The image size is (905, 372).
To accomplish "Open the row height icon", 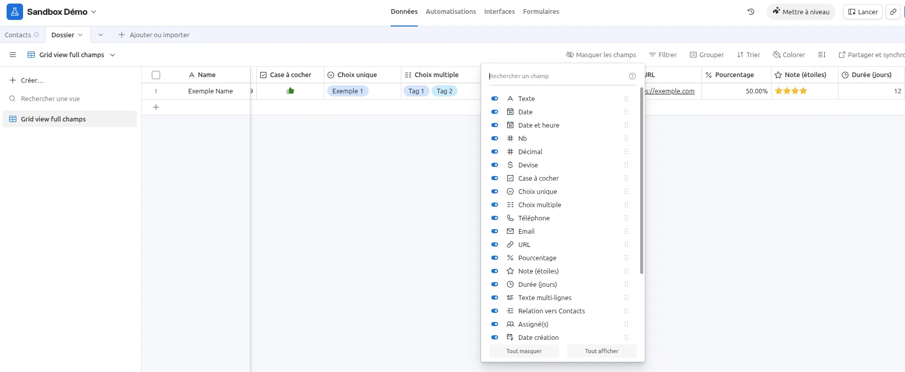I will coord(822,55).
